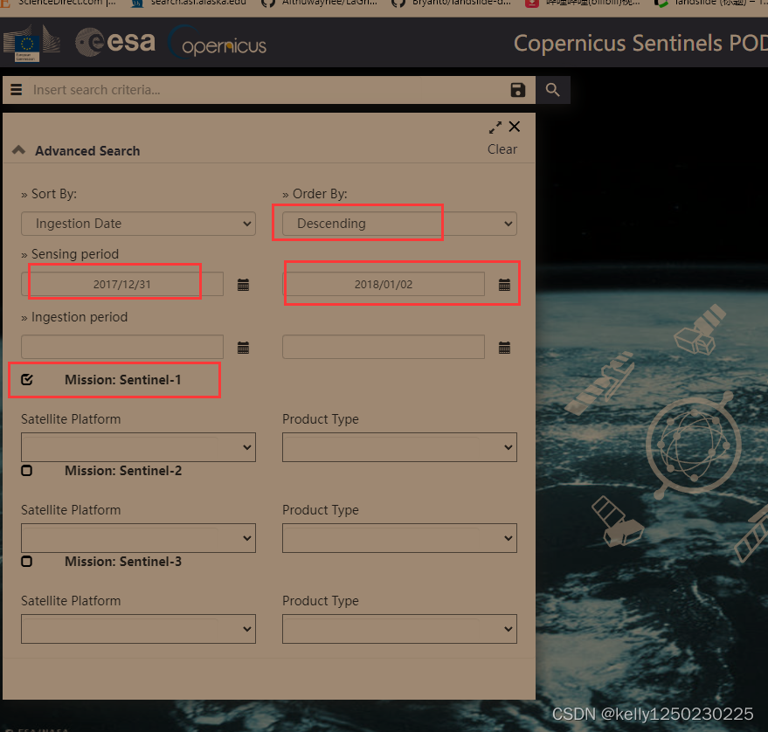Click sensing period start date 2017/12/31
Viewport: 768px width, 732px height.
122,284
